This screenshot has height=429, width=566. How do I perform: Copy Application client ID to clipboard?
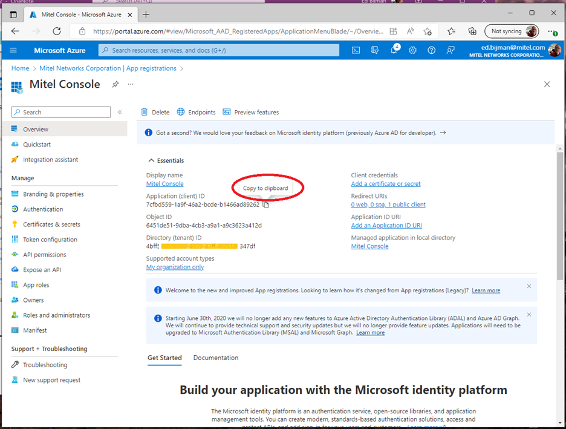[x=266, y=205]
